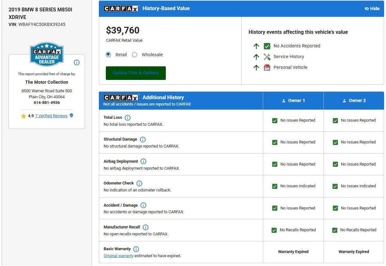386x266 pixels.
Task: Click info icon beside Advantage Dealer badge
Action: click(76, 63)
